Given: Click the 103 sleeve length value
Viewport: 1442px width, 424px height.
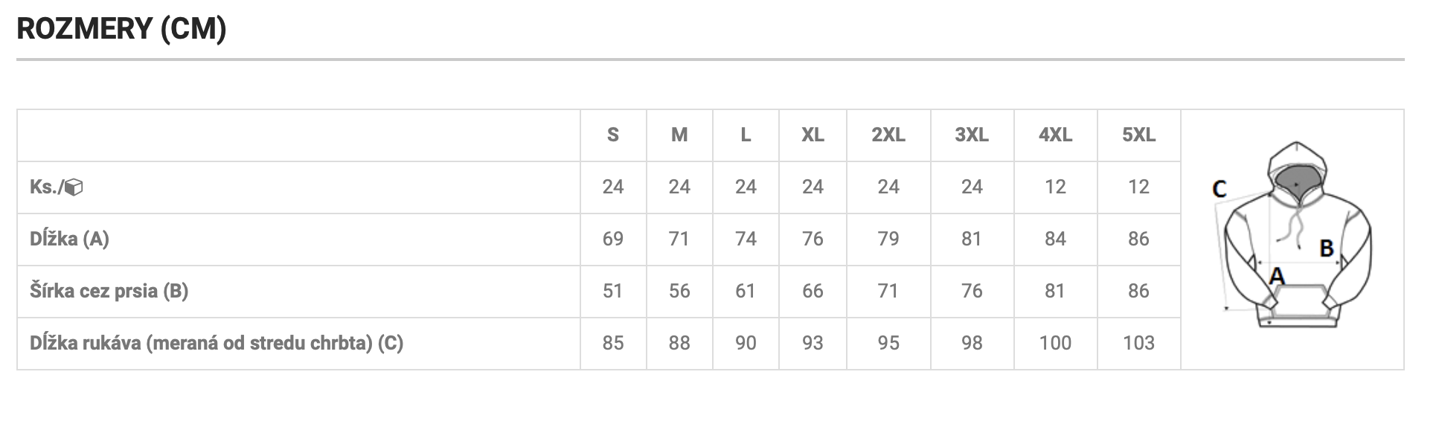Looking at the screenshot, I should [x=1138, y=344].
